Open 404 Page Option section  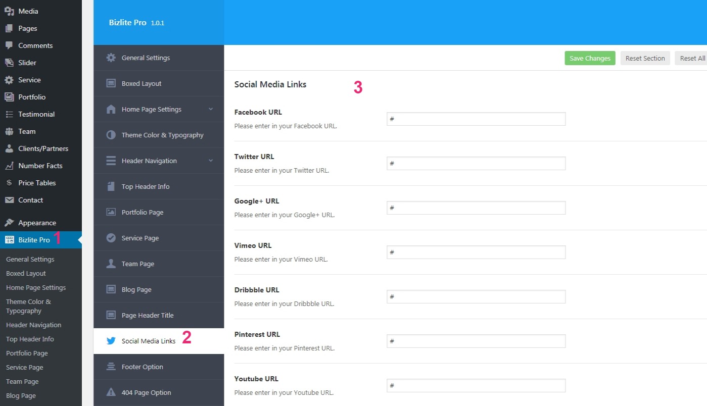(159, 392)
